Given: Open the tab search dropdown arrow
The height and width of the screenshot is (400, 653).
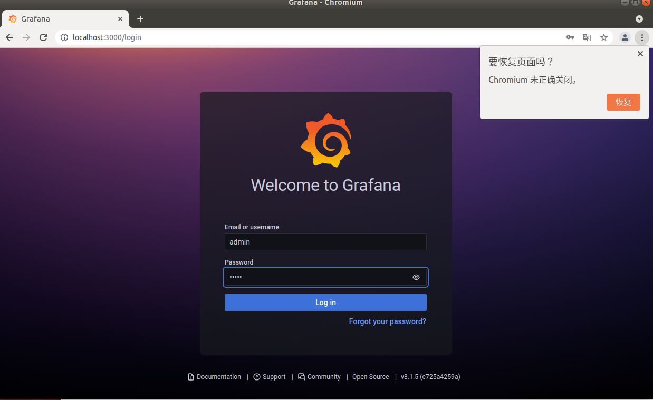Looking at the screenshot, I should (x=639, y=19).
